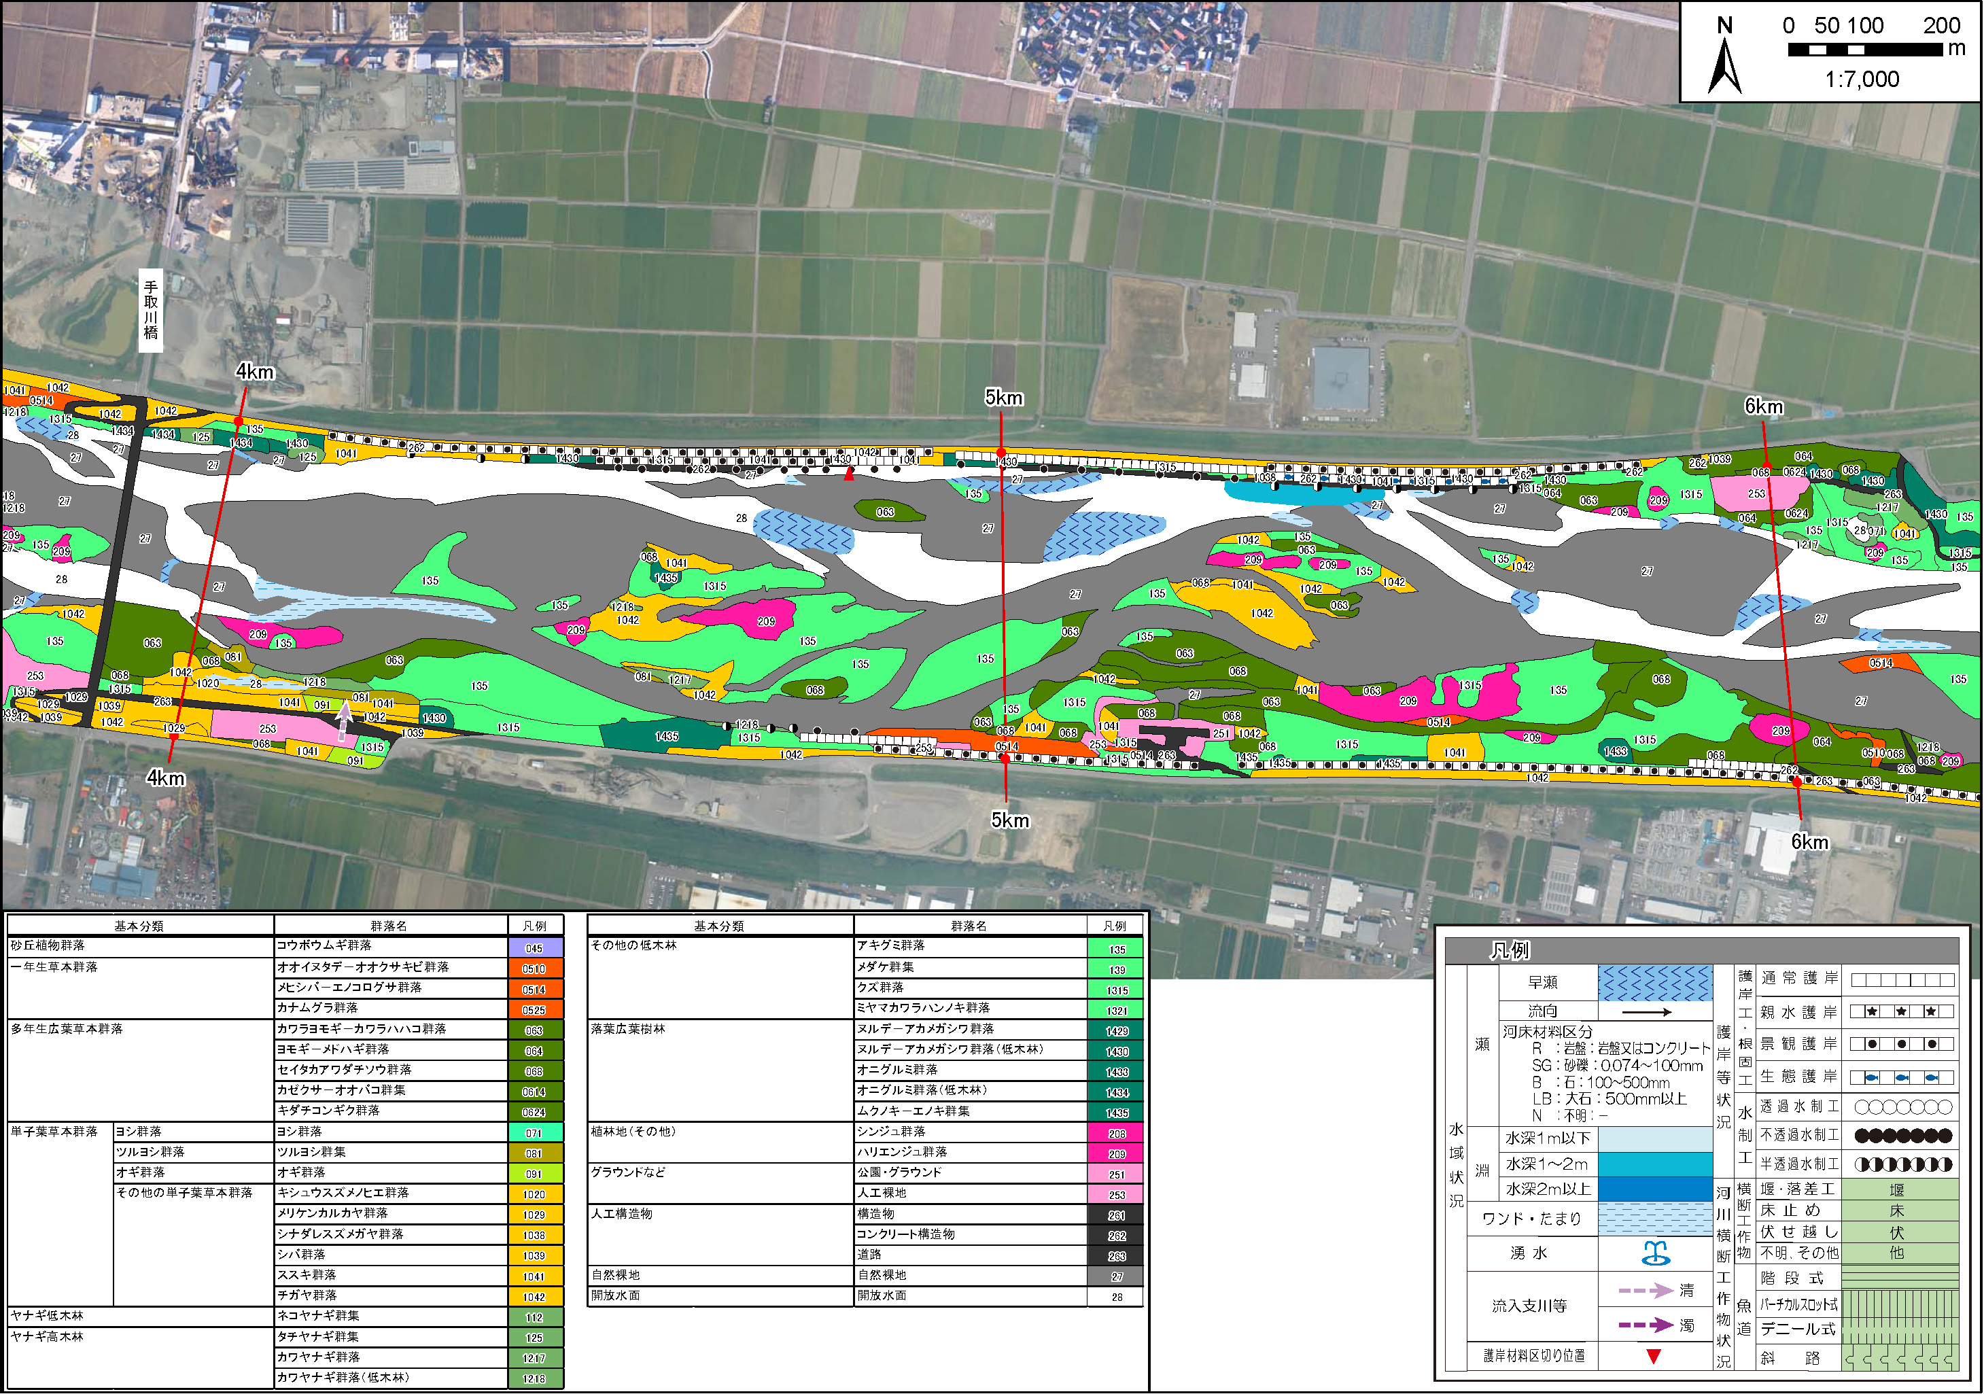Click the 不透過水制工 filled circles symbol

click(1902, 1136)
